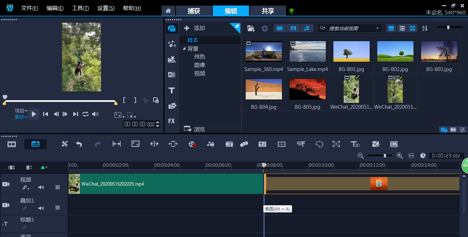
Task: Switch to the 共享 tab
Action: coord(268,11)
